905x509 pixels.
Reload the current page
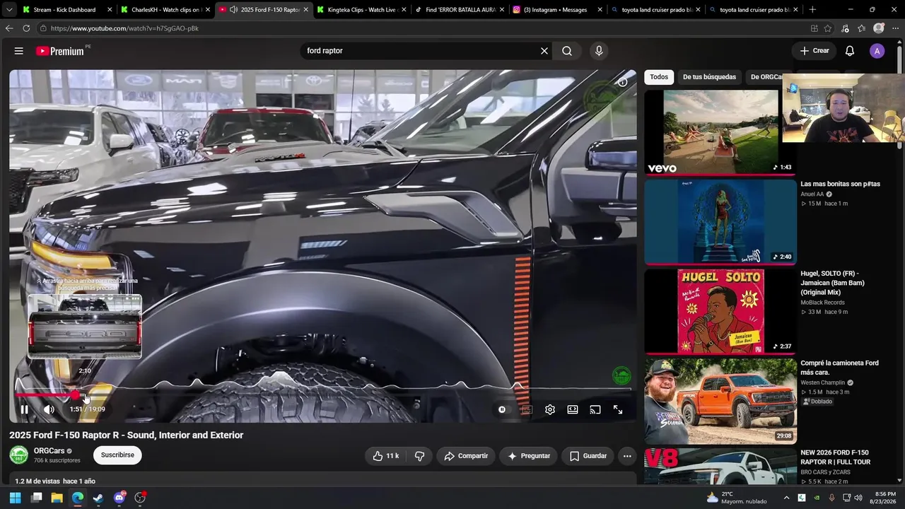26,28
